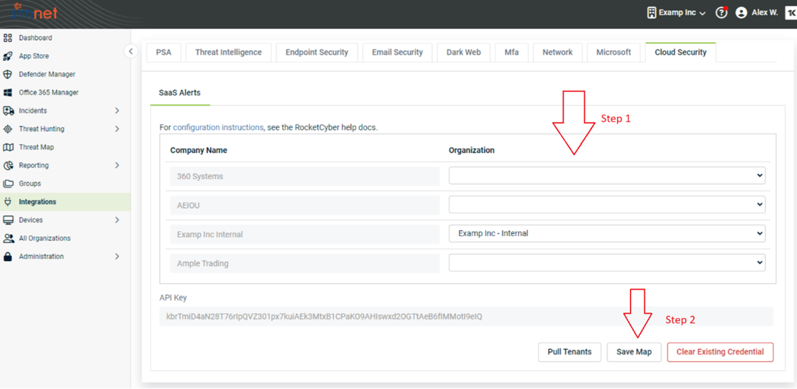
Task: Click the Company Name column header
Action: click(199, 150)
